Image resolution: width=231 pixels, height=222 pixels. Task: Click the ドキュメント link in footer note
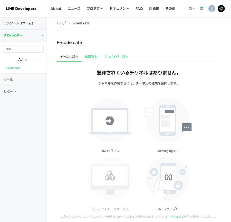(x=178, y=217)
